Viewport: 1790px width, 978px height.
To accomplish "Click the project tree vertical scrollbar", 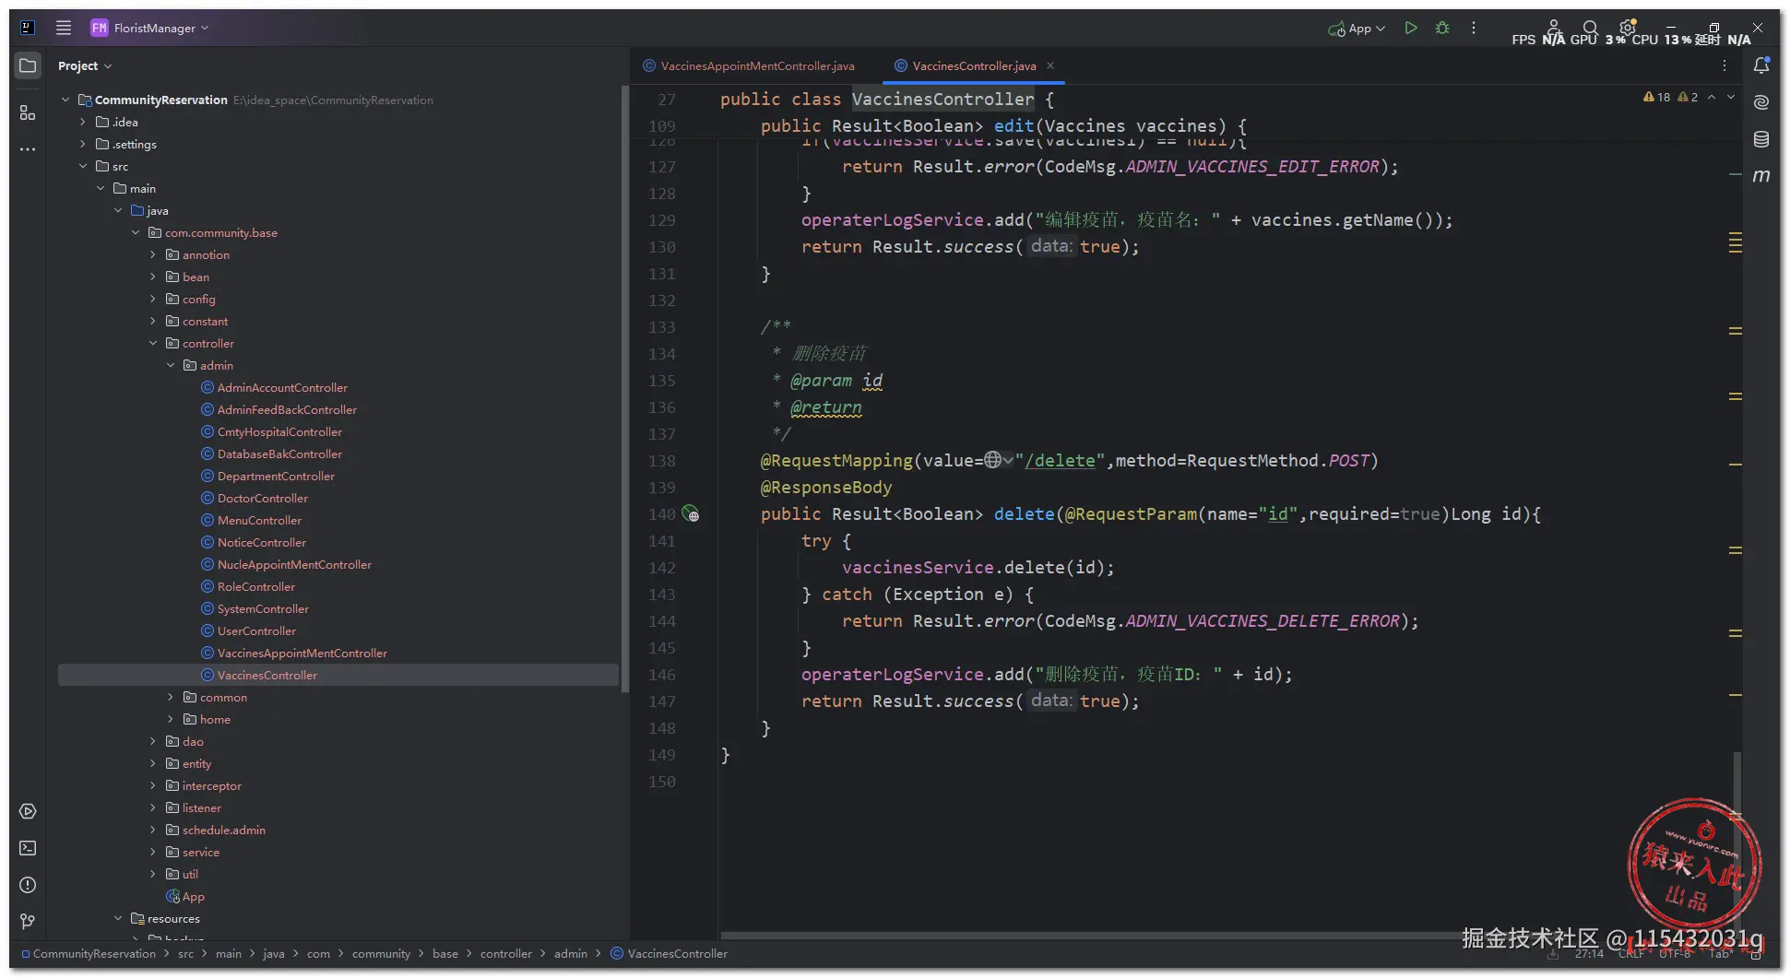I will pos(624,389).
